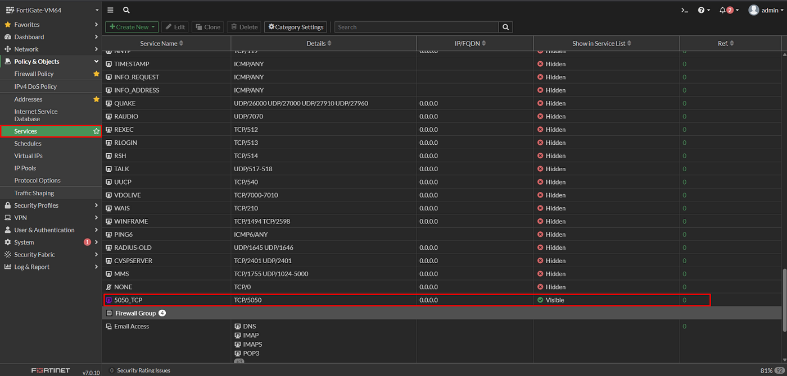Click the star next to Addresses
Viewport: 787px width, 376px height.
click(x=96, y=99)
